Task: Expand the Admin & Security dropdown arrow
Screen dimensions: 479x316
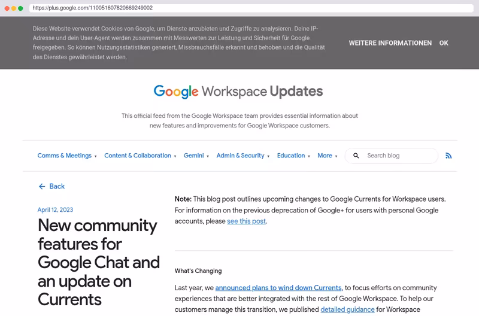Action: [268, 156]
